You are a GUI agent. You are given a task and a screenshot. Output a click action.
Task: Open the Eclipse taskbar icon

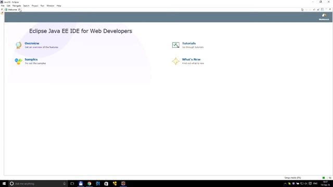(123, 183)
